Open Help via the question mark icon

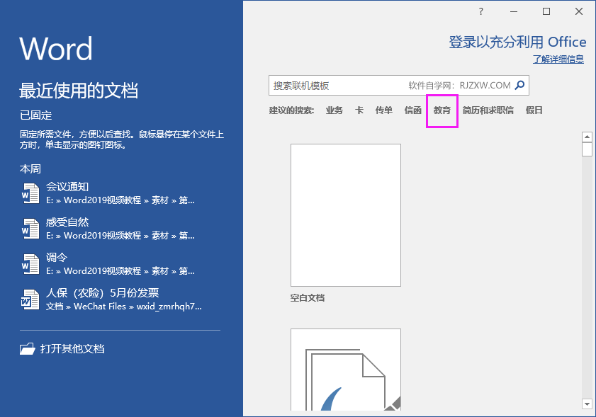click(480, 11)
